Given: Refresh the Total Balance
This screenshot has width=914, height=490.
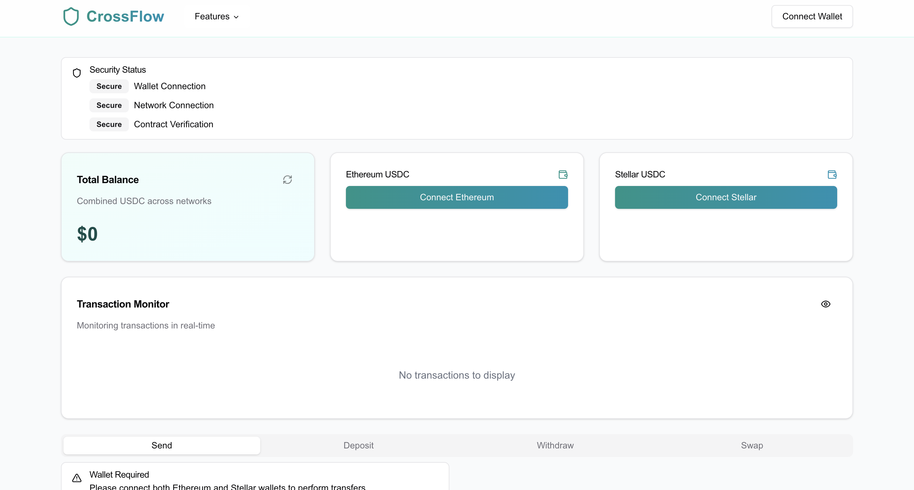Looking at the screenshot, I should point(288,180).
